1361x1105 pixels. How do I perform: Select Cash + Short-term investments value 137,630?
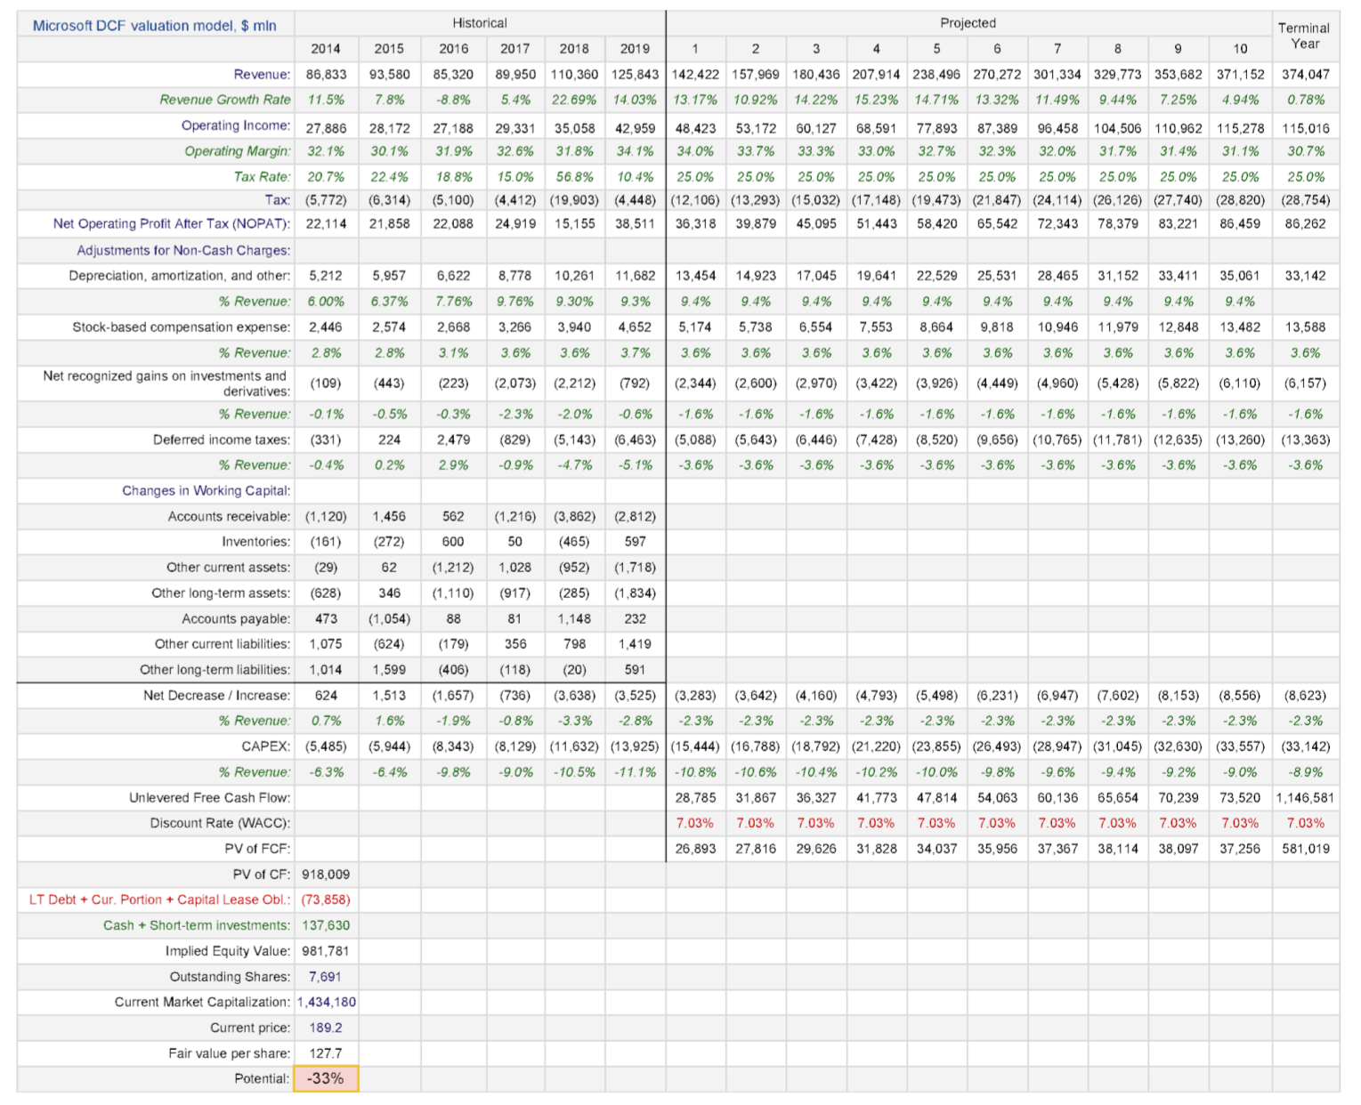pyautogui.click(x=326, y=925)
